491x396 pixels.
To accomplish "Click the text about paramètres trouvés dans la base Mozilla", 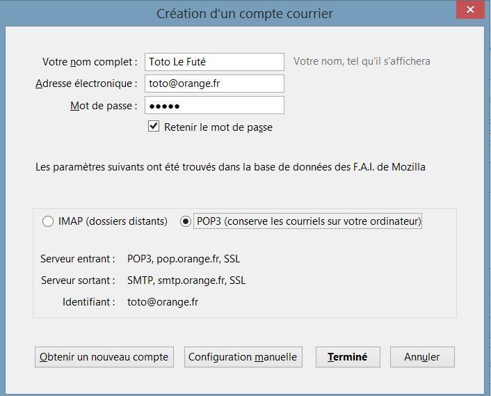I will 230,167.
